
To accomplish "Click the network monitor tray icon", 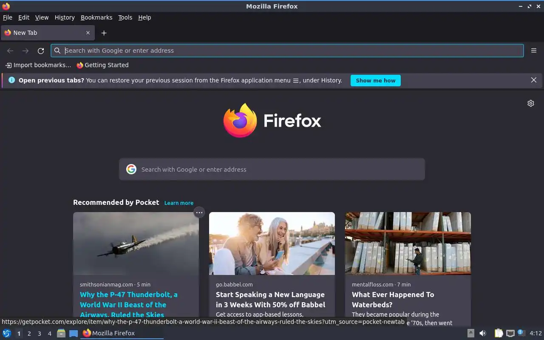I will [510, 333].
